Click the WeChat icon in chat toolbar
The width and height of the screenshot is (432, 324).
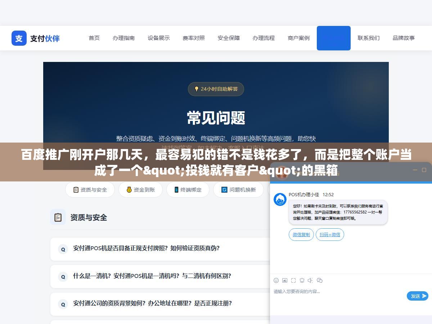[x=320, y=280]
